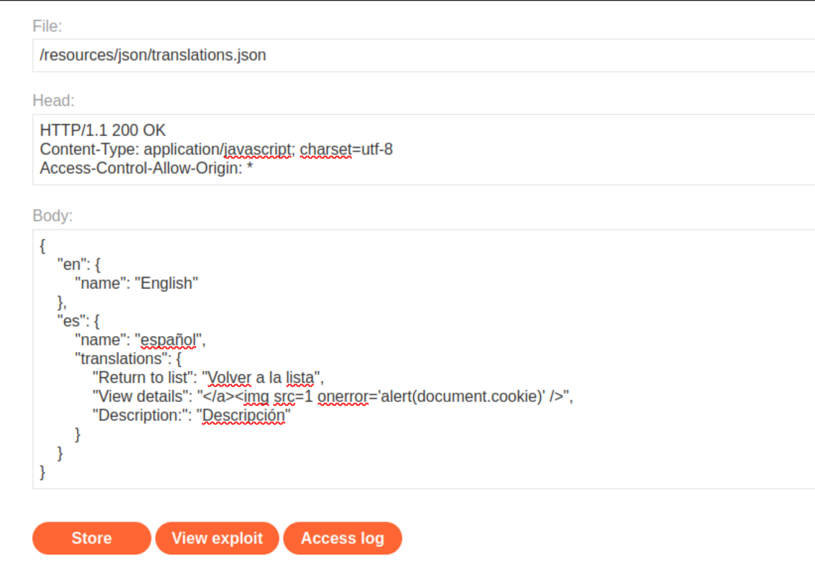Click the "translations": { line
Image resolution: width=815 pixels, height=570 pixels.
coord(128,359)
